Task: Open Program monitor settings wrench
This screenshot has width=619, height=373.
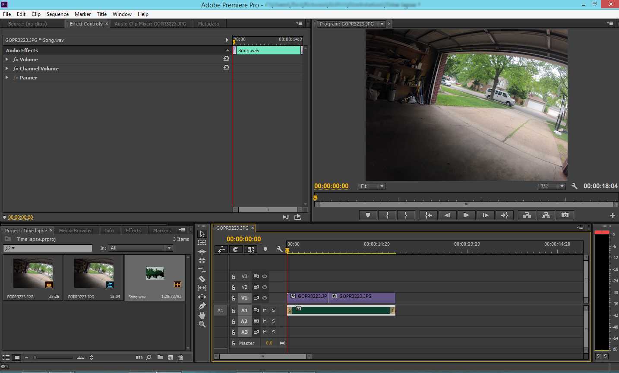Action: (574, 186)
